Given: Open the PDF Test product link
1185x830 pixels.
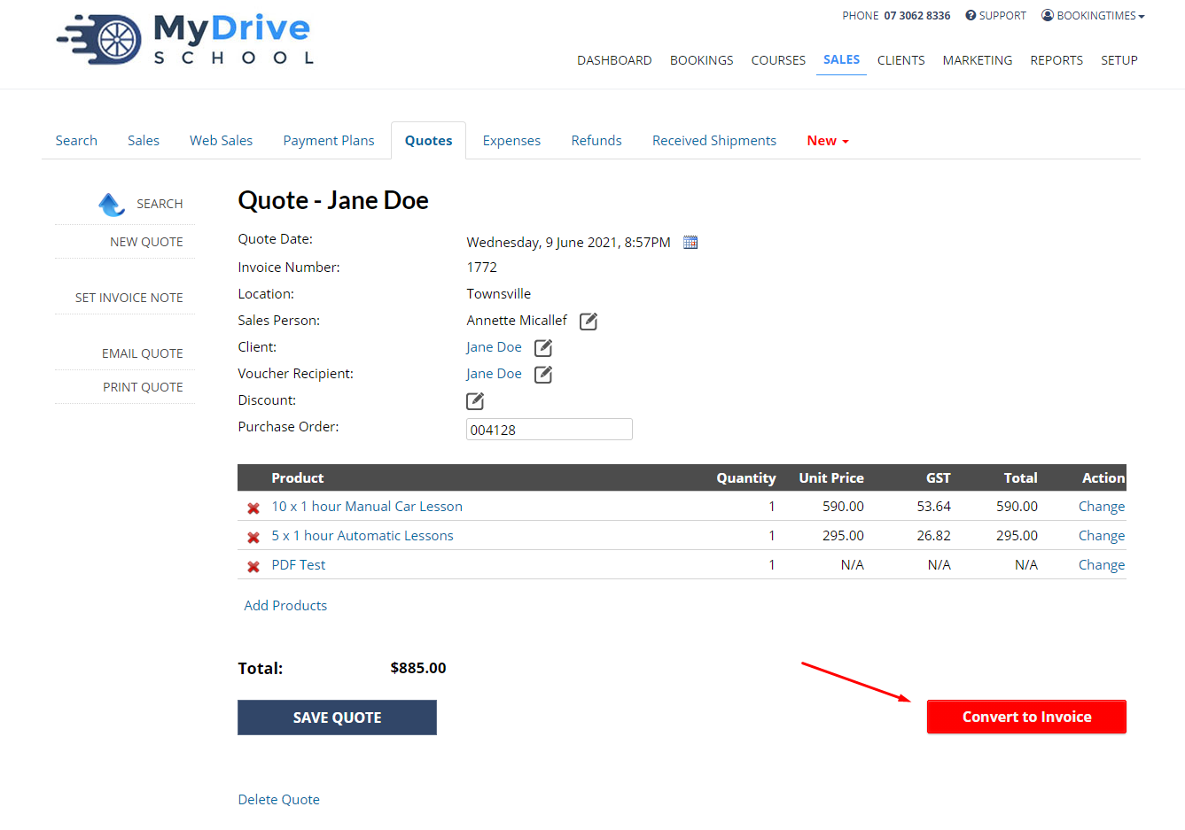Looking at the screenshot, I should tap(299, 565).
